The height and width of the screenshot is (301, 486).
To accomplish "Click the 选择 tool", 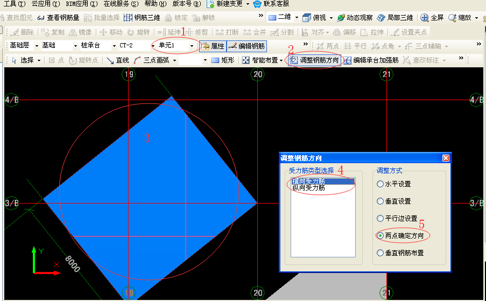I will point(23,60).
